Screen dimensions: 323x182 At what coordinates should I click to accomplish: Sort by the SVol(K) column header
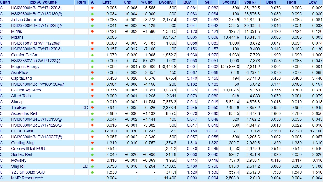229,2
